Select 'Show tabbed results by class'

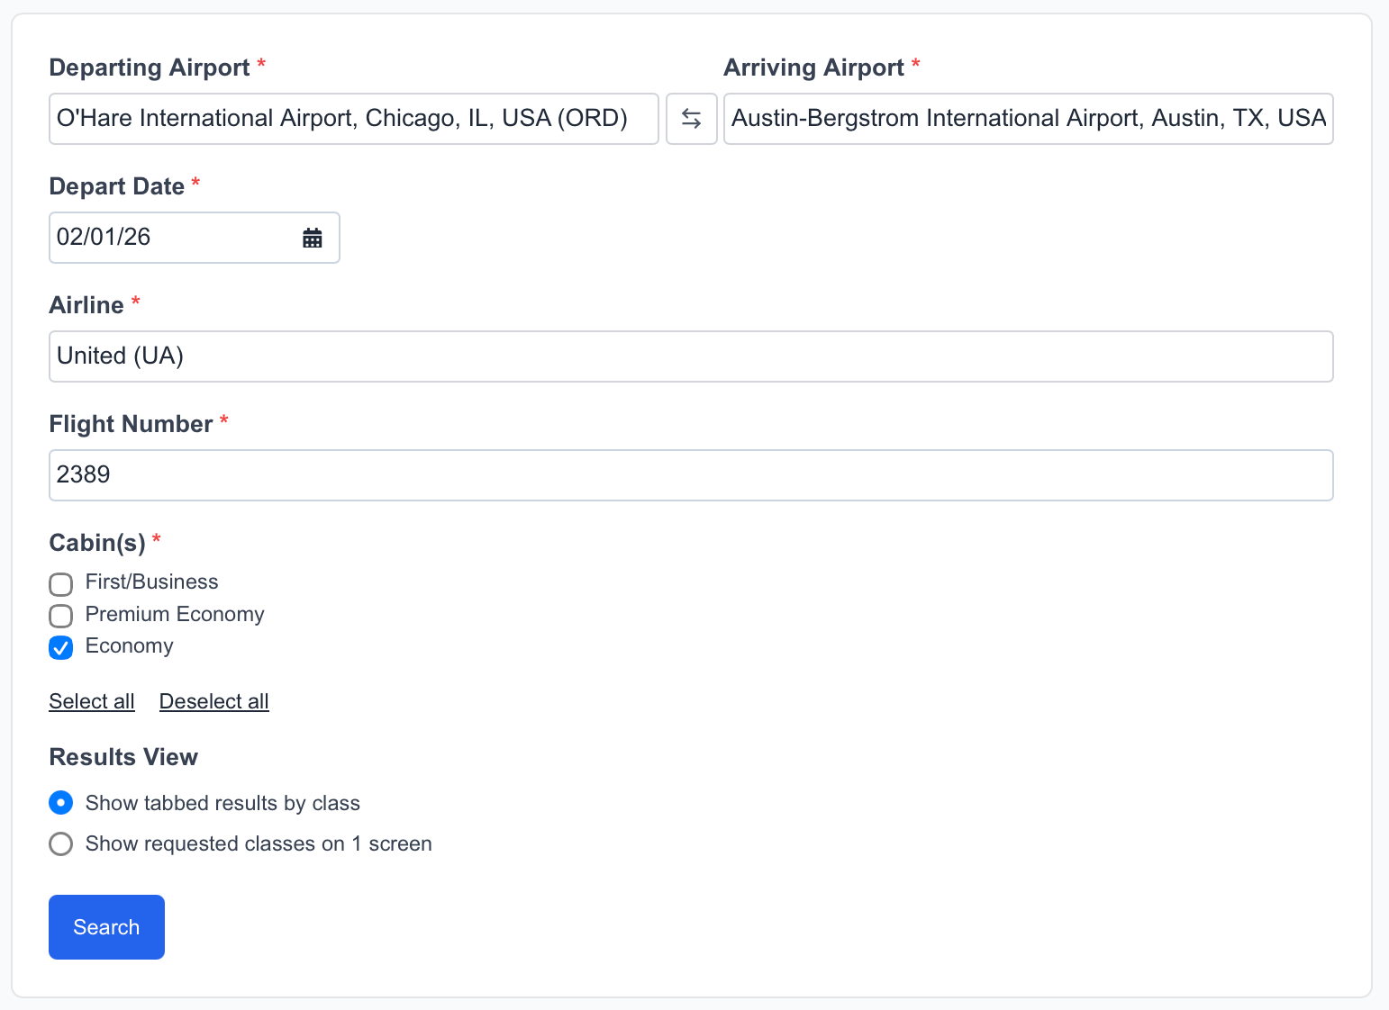coord(60,802)
